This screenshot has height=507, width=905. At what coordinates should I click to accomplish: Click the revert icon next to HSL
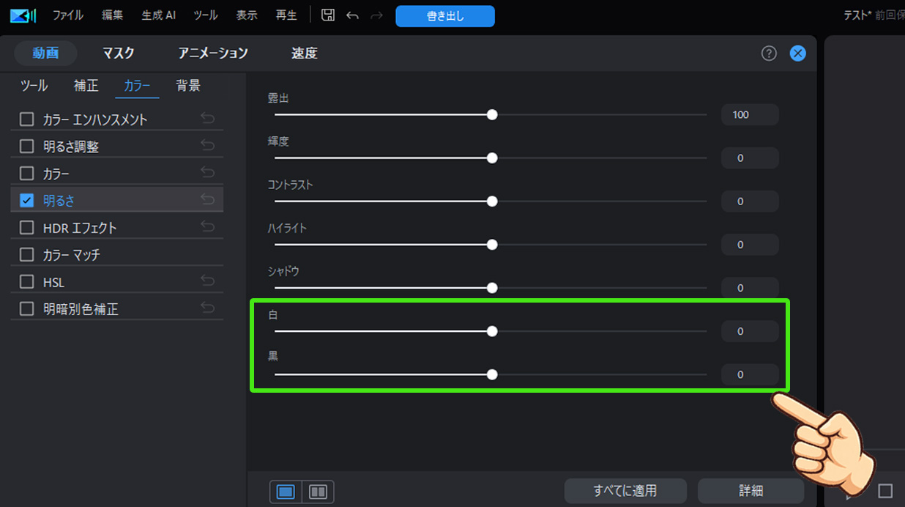[207, 281]
